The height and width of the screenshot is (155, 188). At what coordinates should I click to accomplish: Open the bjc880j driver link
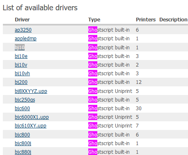coord(23,152)
